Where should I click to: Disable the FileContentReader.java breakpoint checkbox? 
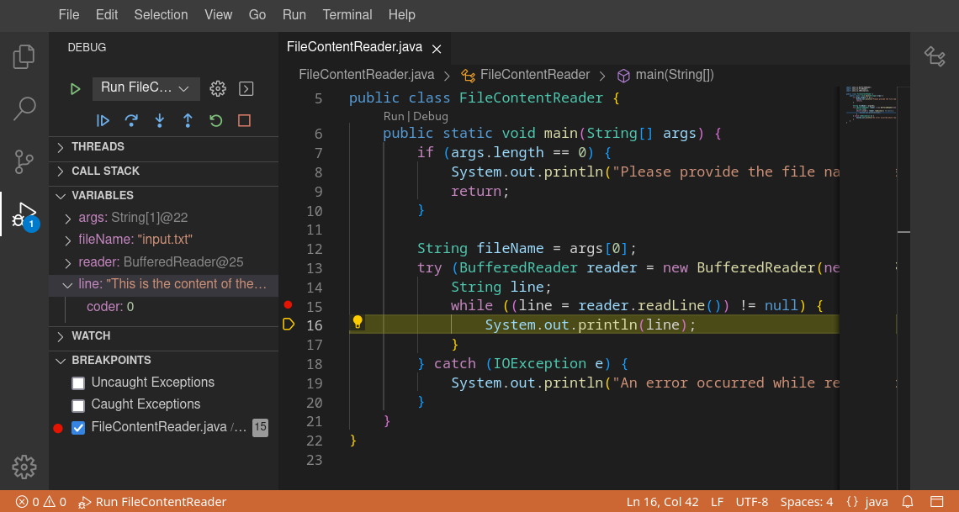point(78,427)
